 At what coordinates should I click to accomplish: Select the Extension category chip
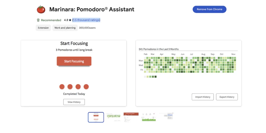coord(43,28)
